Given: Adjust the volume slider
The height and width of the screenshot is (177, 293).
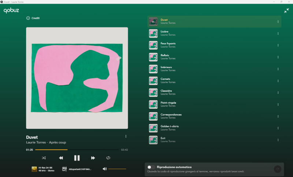Looking at the screenshot, I should click(x=117, y=169).
